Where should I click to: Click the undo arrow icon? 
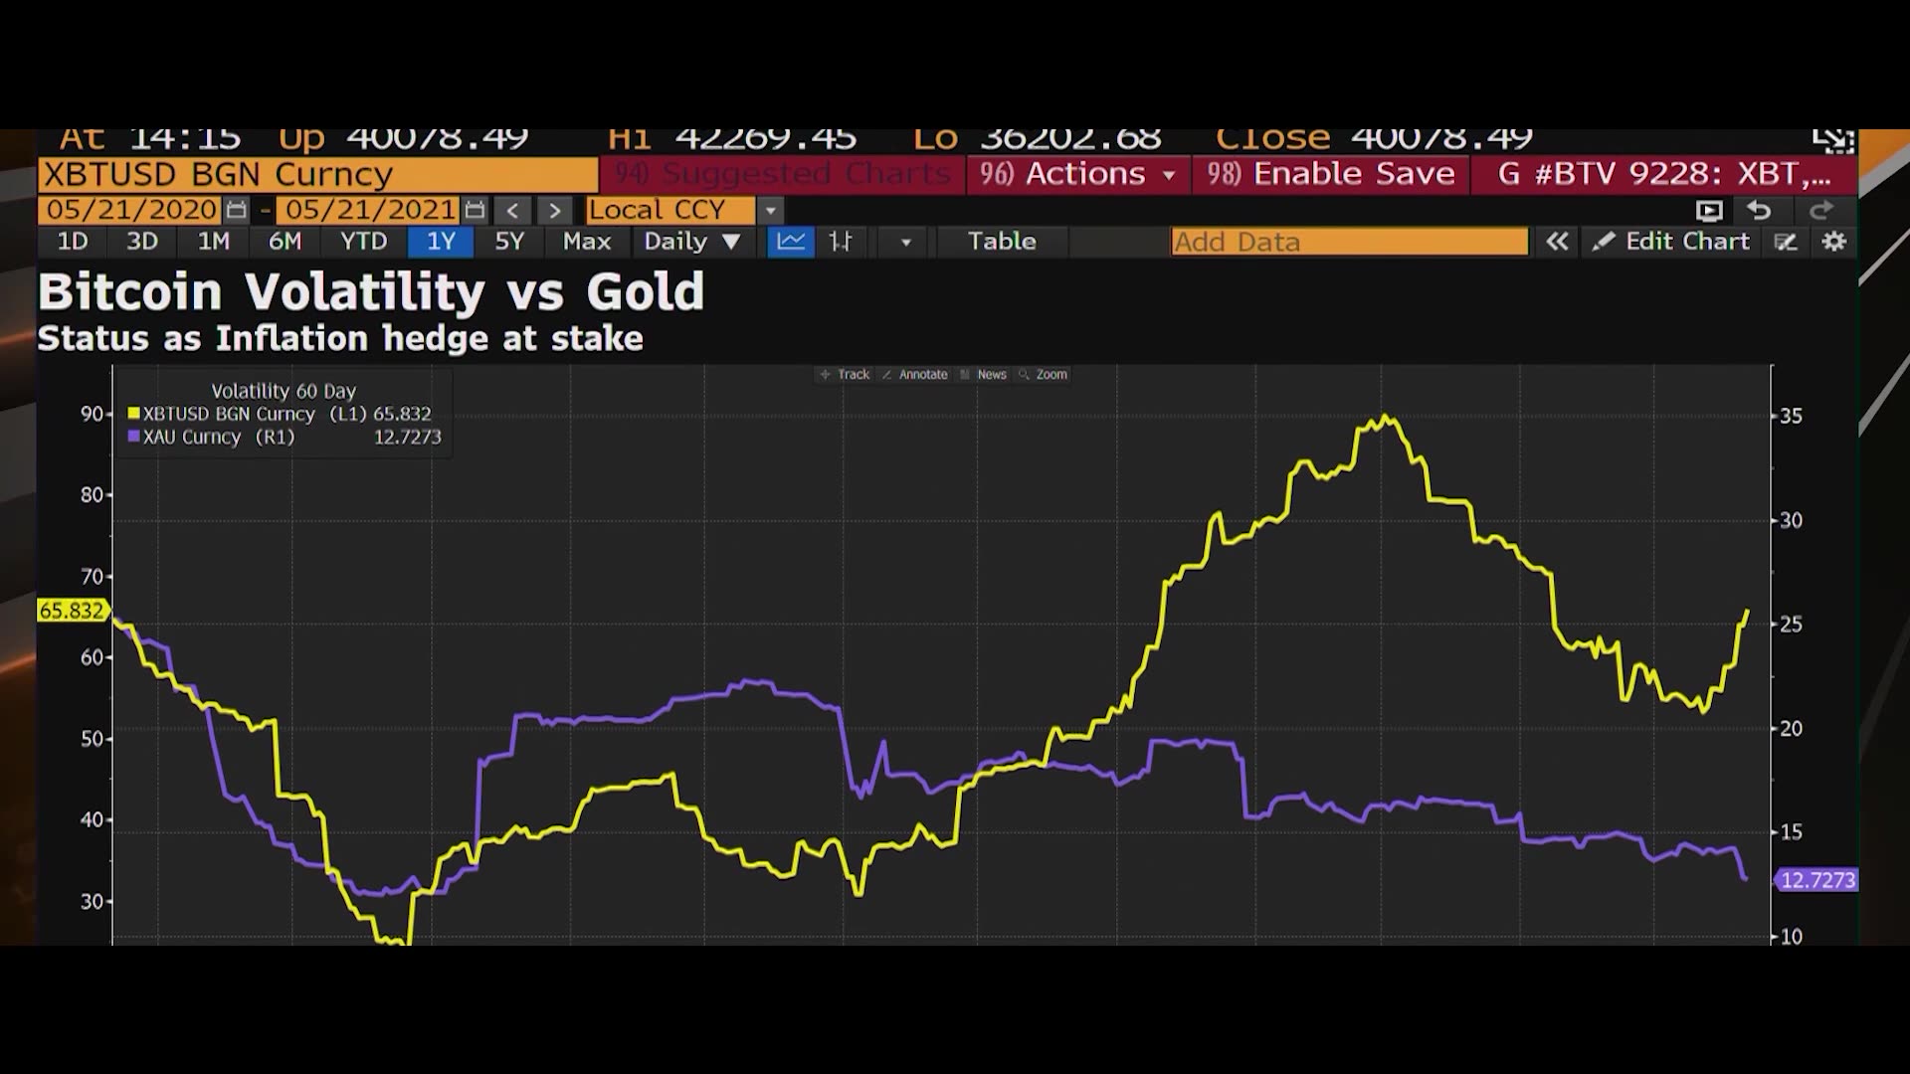tap(1759, 211)
